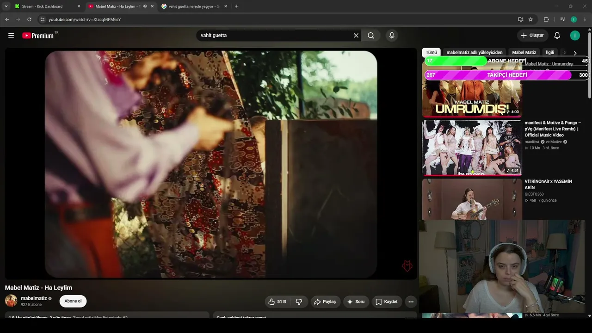Open the Chrome three-dot menu
The width and height of the screenshot is (592, 333).
(x=585, y=19)
